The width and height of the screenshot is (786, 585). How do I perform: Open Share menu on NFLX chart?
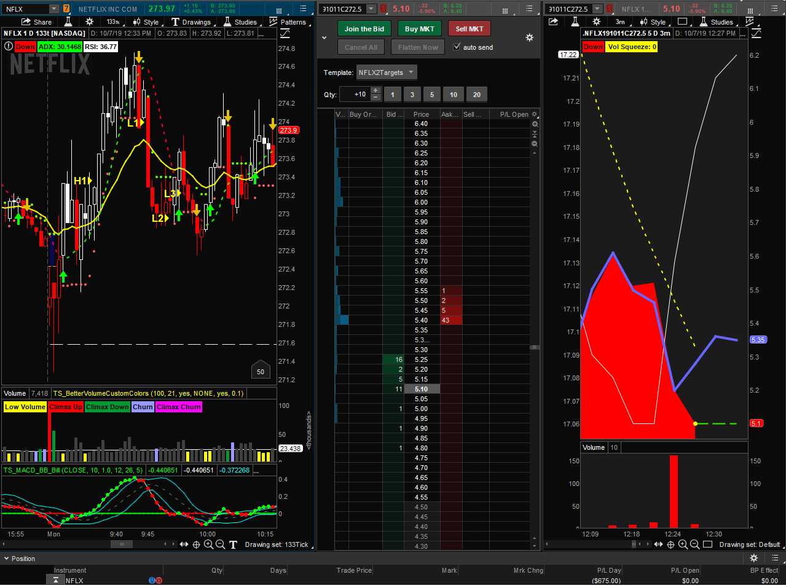pos(36,22)
